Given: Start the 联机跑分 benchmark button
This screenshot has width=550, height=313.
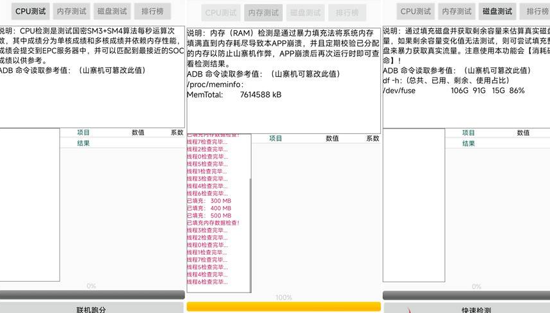Looking at the screenshot, I should coord(92,308).
